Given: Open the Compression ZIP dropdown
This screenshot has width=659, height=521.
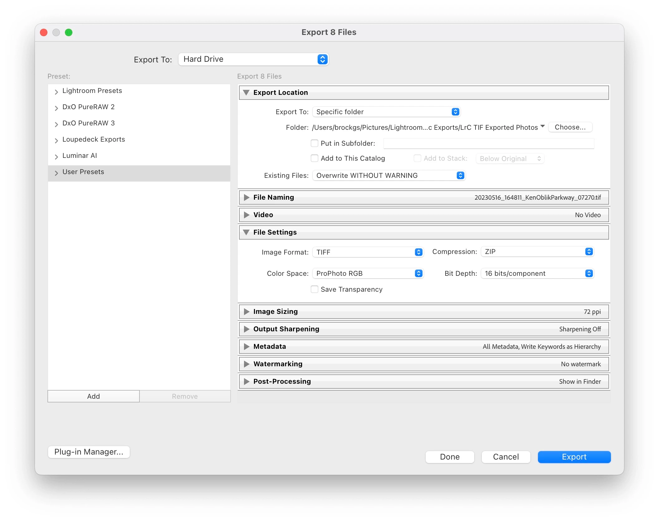Looking at the screenshot, I should (537, 252).
